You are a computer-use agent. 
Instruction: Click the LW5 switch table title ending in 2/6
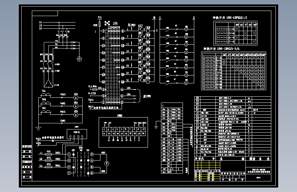(221, 49)
